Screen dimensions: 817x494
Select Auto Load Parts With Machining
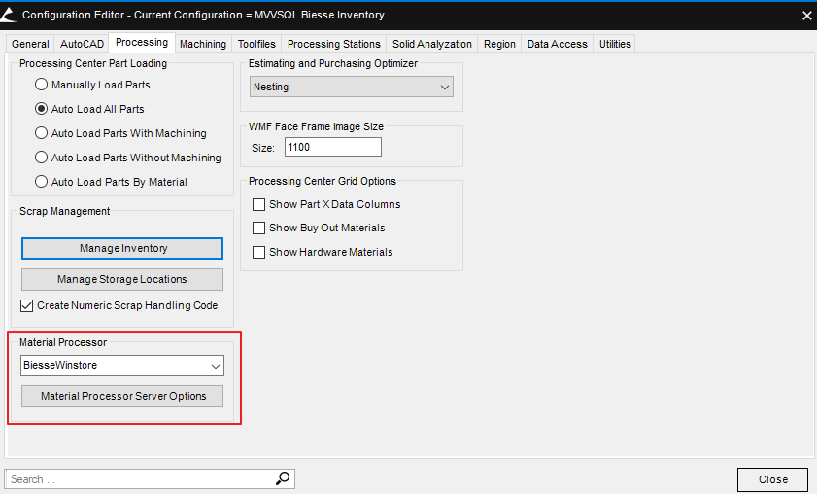[42, 133]
